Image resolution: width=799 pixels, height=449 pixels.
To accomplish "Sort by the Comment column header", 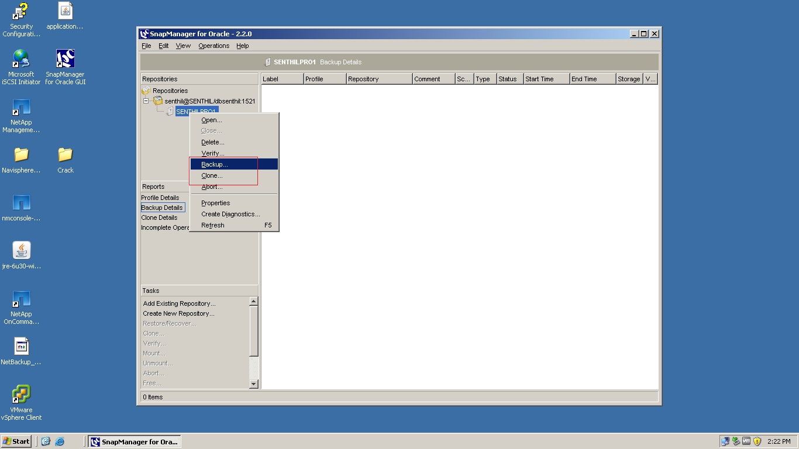I will [x=433, y=79].
